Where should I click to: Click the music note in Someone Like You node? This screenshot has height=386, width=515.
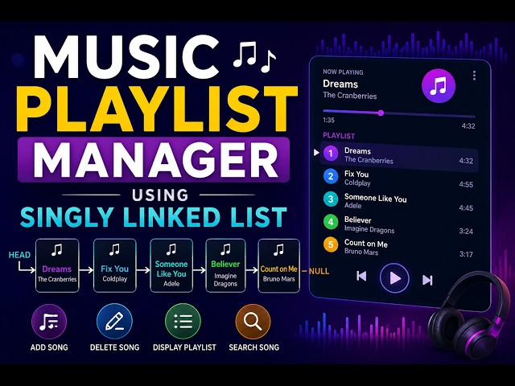point(171,250)
